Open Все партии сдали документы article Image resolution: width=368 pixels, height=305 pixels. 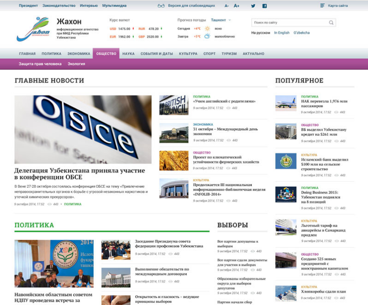pyautogui.click(x=242, y=262)
